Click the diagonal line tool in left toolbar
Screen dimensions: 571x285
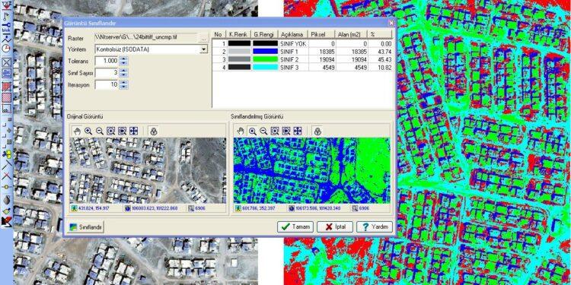[6, 164]
